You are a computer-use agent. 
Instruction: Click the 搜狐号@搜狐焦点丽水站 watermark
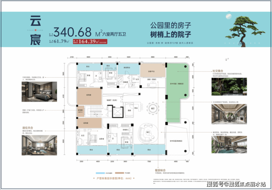tap(236, 184)
